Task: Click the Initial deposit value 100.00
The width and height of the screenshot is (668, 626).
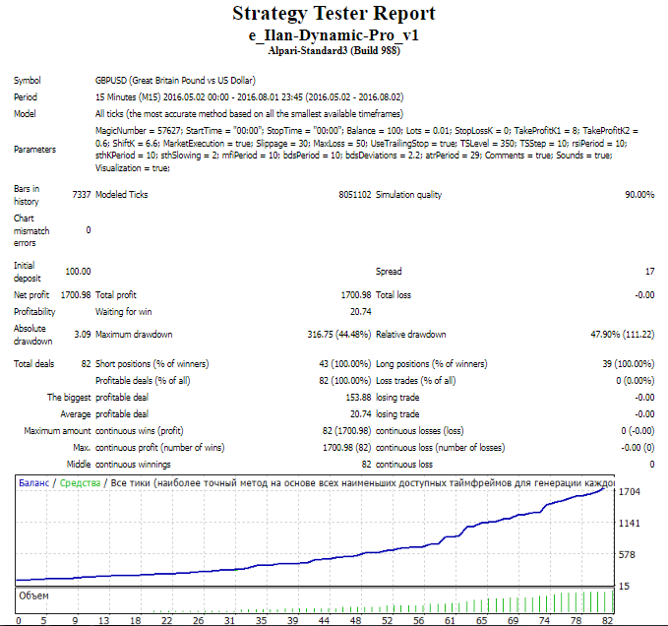Action: point(78,272)
